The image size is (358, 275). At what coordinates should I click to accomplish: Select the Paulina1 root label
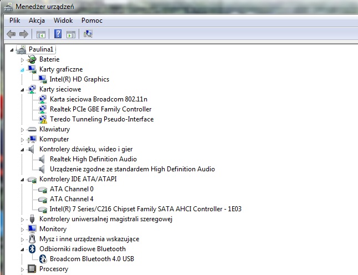pyautogui.click(x=41, y=49)
